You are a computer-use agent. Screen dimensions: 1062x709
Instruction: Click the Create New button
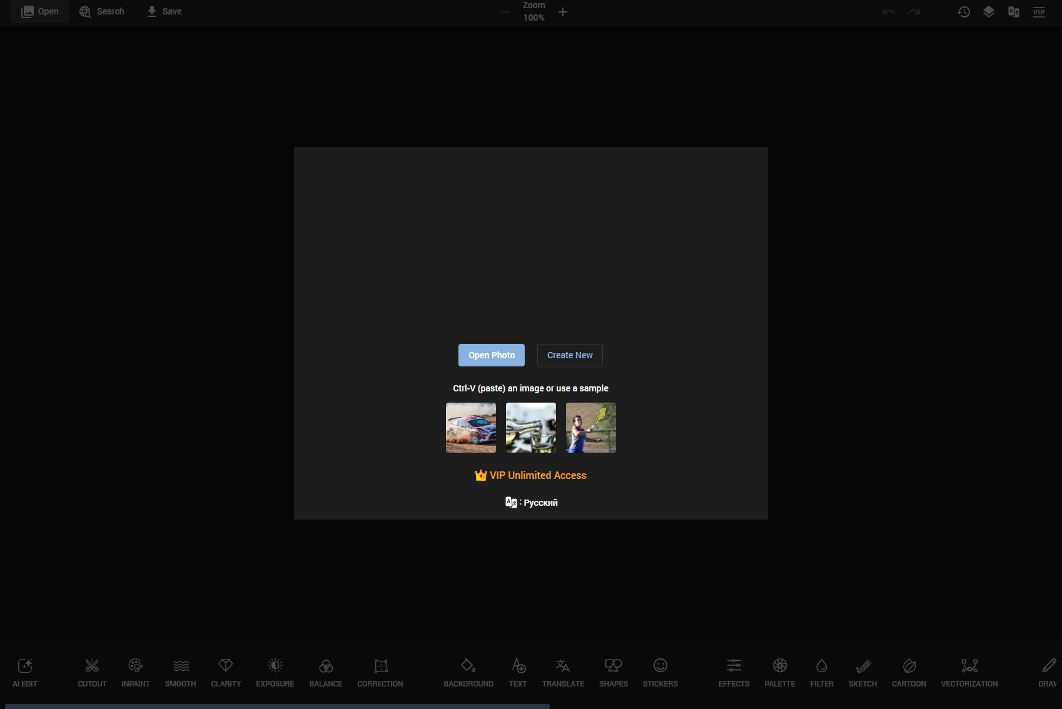click(x=570, y=355)
